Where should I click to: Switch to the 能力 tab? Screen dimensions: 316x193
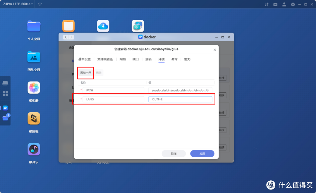coord(187,59)
